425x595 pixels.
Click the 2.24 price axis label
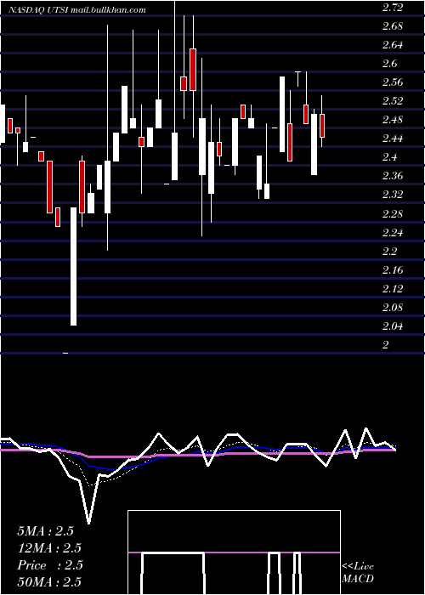tap(393, 233)
